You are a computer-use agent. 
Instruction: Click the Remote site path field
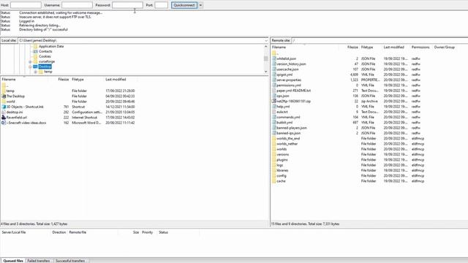click(x=380, y=41)
